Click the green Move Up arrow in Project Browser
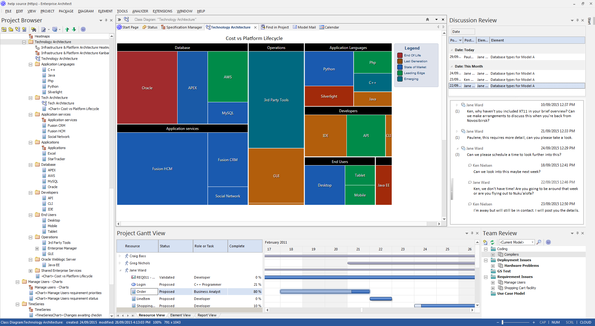The width and height of the screenshot is (595, 326). [x=67, y=29]
